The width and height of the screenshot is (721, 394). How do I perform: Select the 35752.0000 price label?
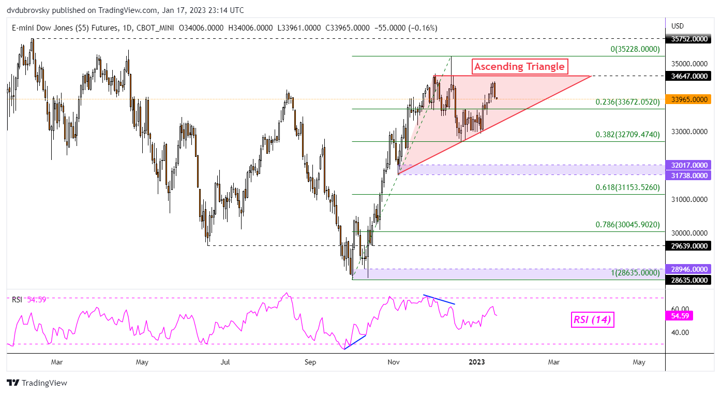pos(689,38)
